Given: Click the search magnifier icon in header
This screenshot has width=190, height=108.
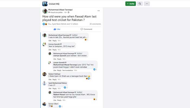Looking at the screenshot, I should pos(140,4).
